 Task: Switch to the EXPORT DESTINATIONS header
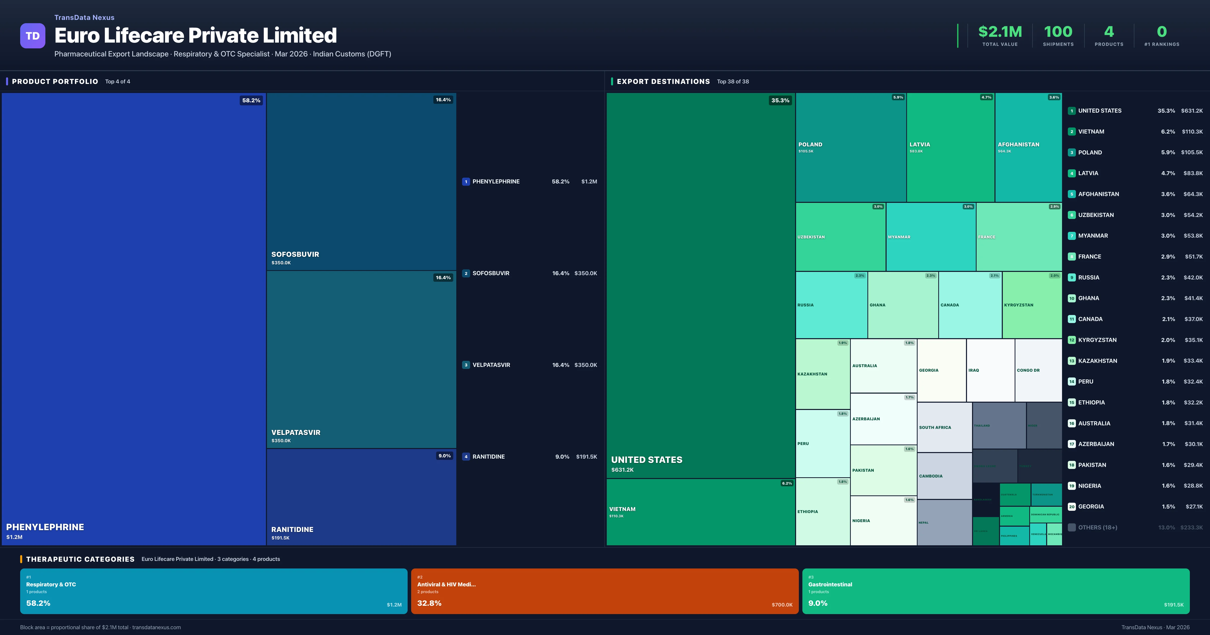pos(663,81)
